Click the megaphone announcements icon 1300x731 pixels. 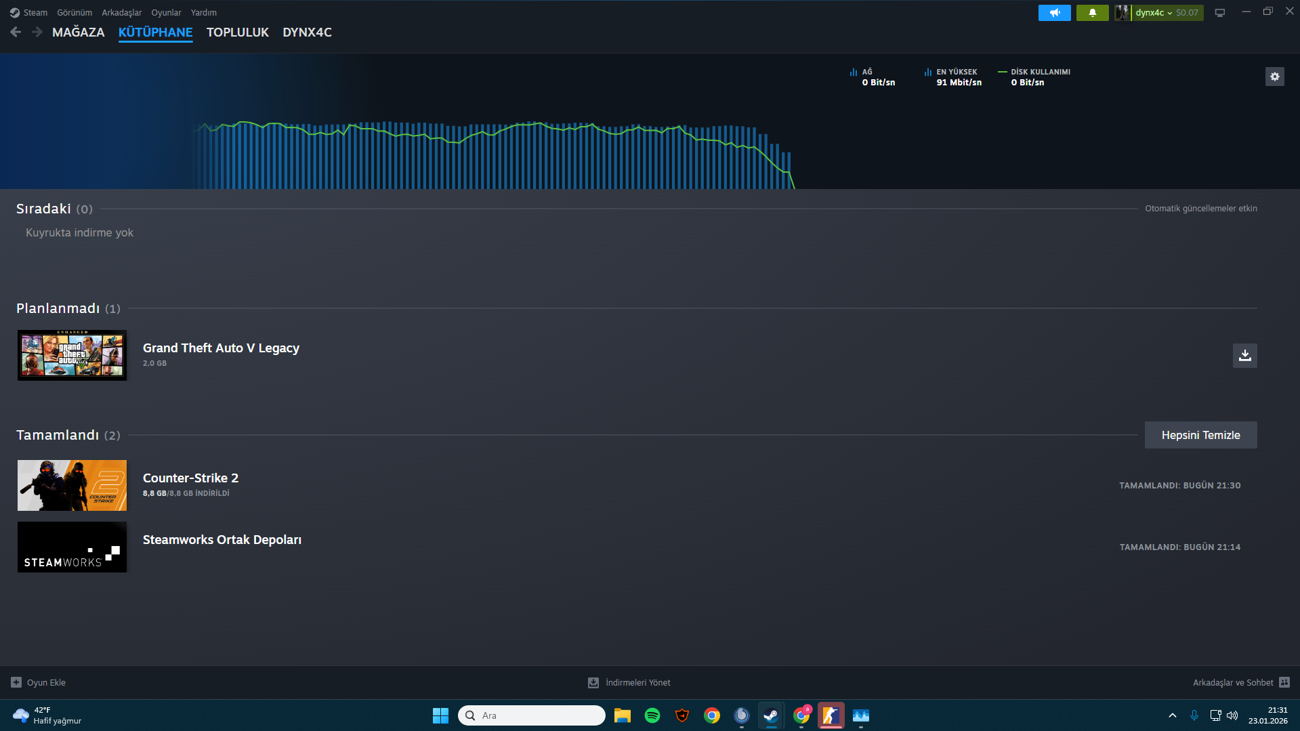[x=1054, y=13]
